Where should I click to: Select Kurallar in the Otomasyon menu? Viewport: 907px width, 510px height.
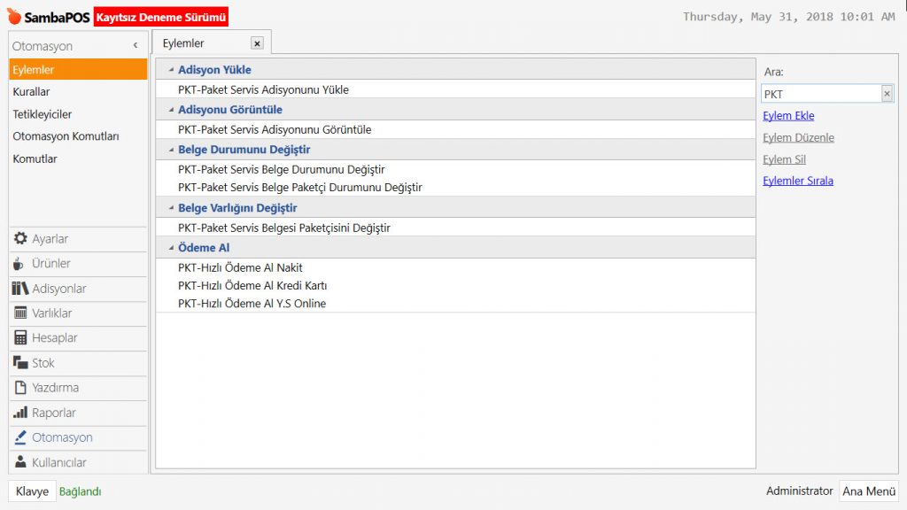32,92
